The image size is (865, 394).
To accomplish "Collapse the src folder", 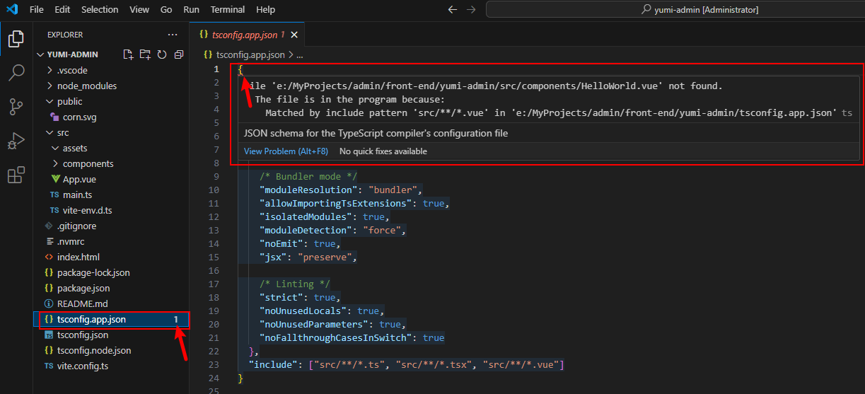I will (x=63, y=132).
